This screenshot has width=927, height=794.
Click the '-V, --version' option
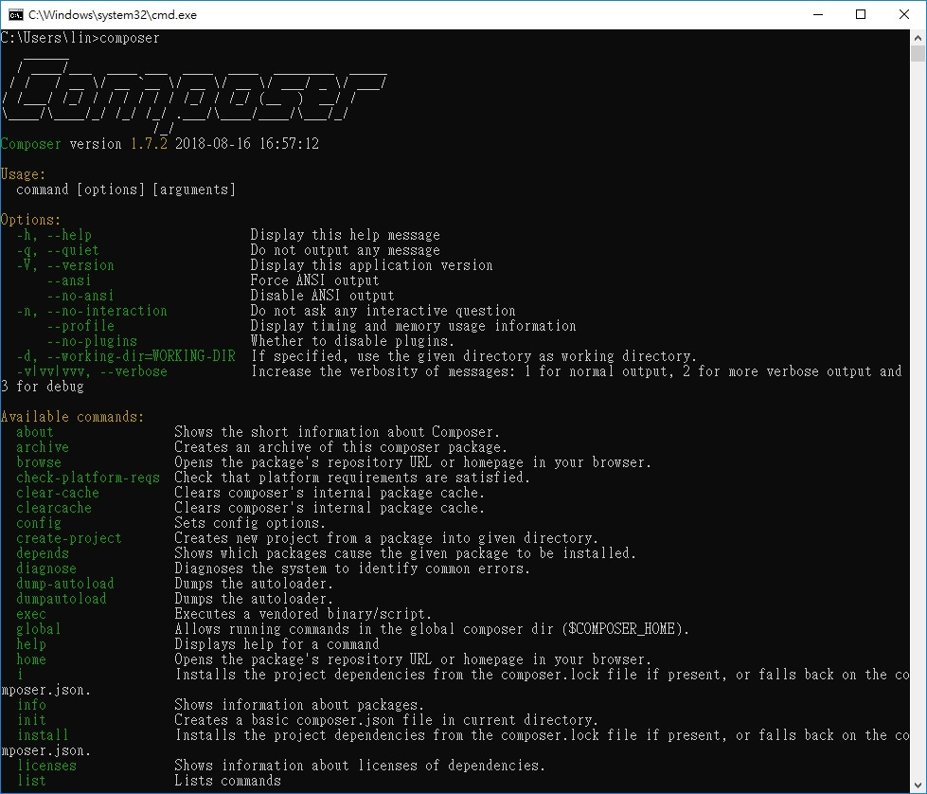pyautogui.click(x=65, y=265)
